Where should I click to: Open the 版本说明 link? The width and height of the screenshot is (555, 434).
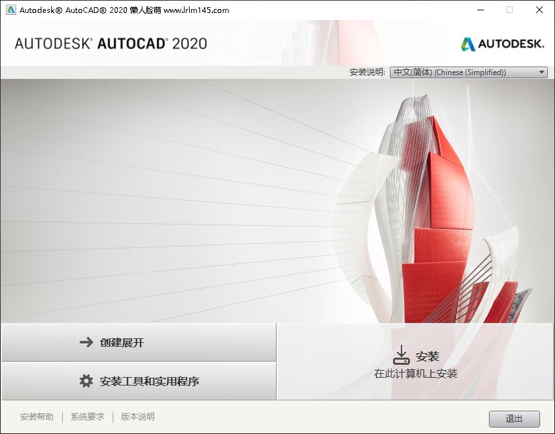click(x=138, y=417)
